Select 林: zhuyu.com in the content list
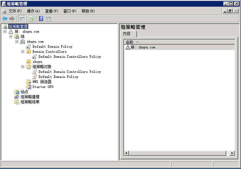Screen dimensions: 241x169 [179, 47]
